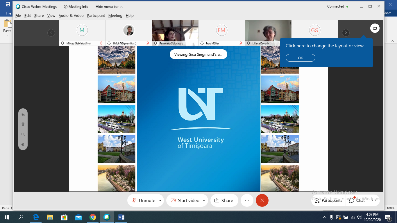The height and width of the screenshot is (223, 397).
Task: Click the Share button in meeting controls
Action: [224, 200]
